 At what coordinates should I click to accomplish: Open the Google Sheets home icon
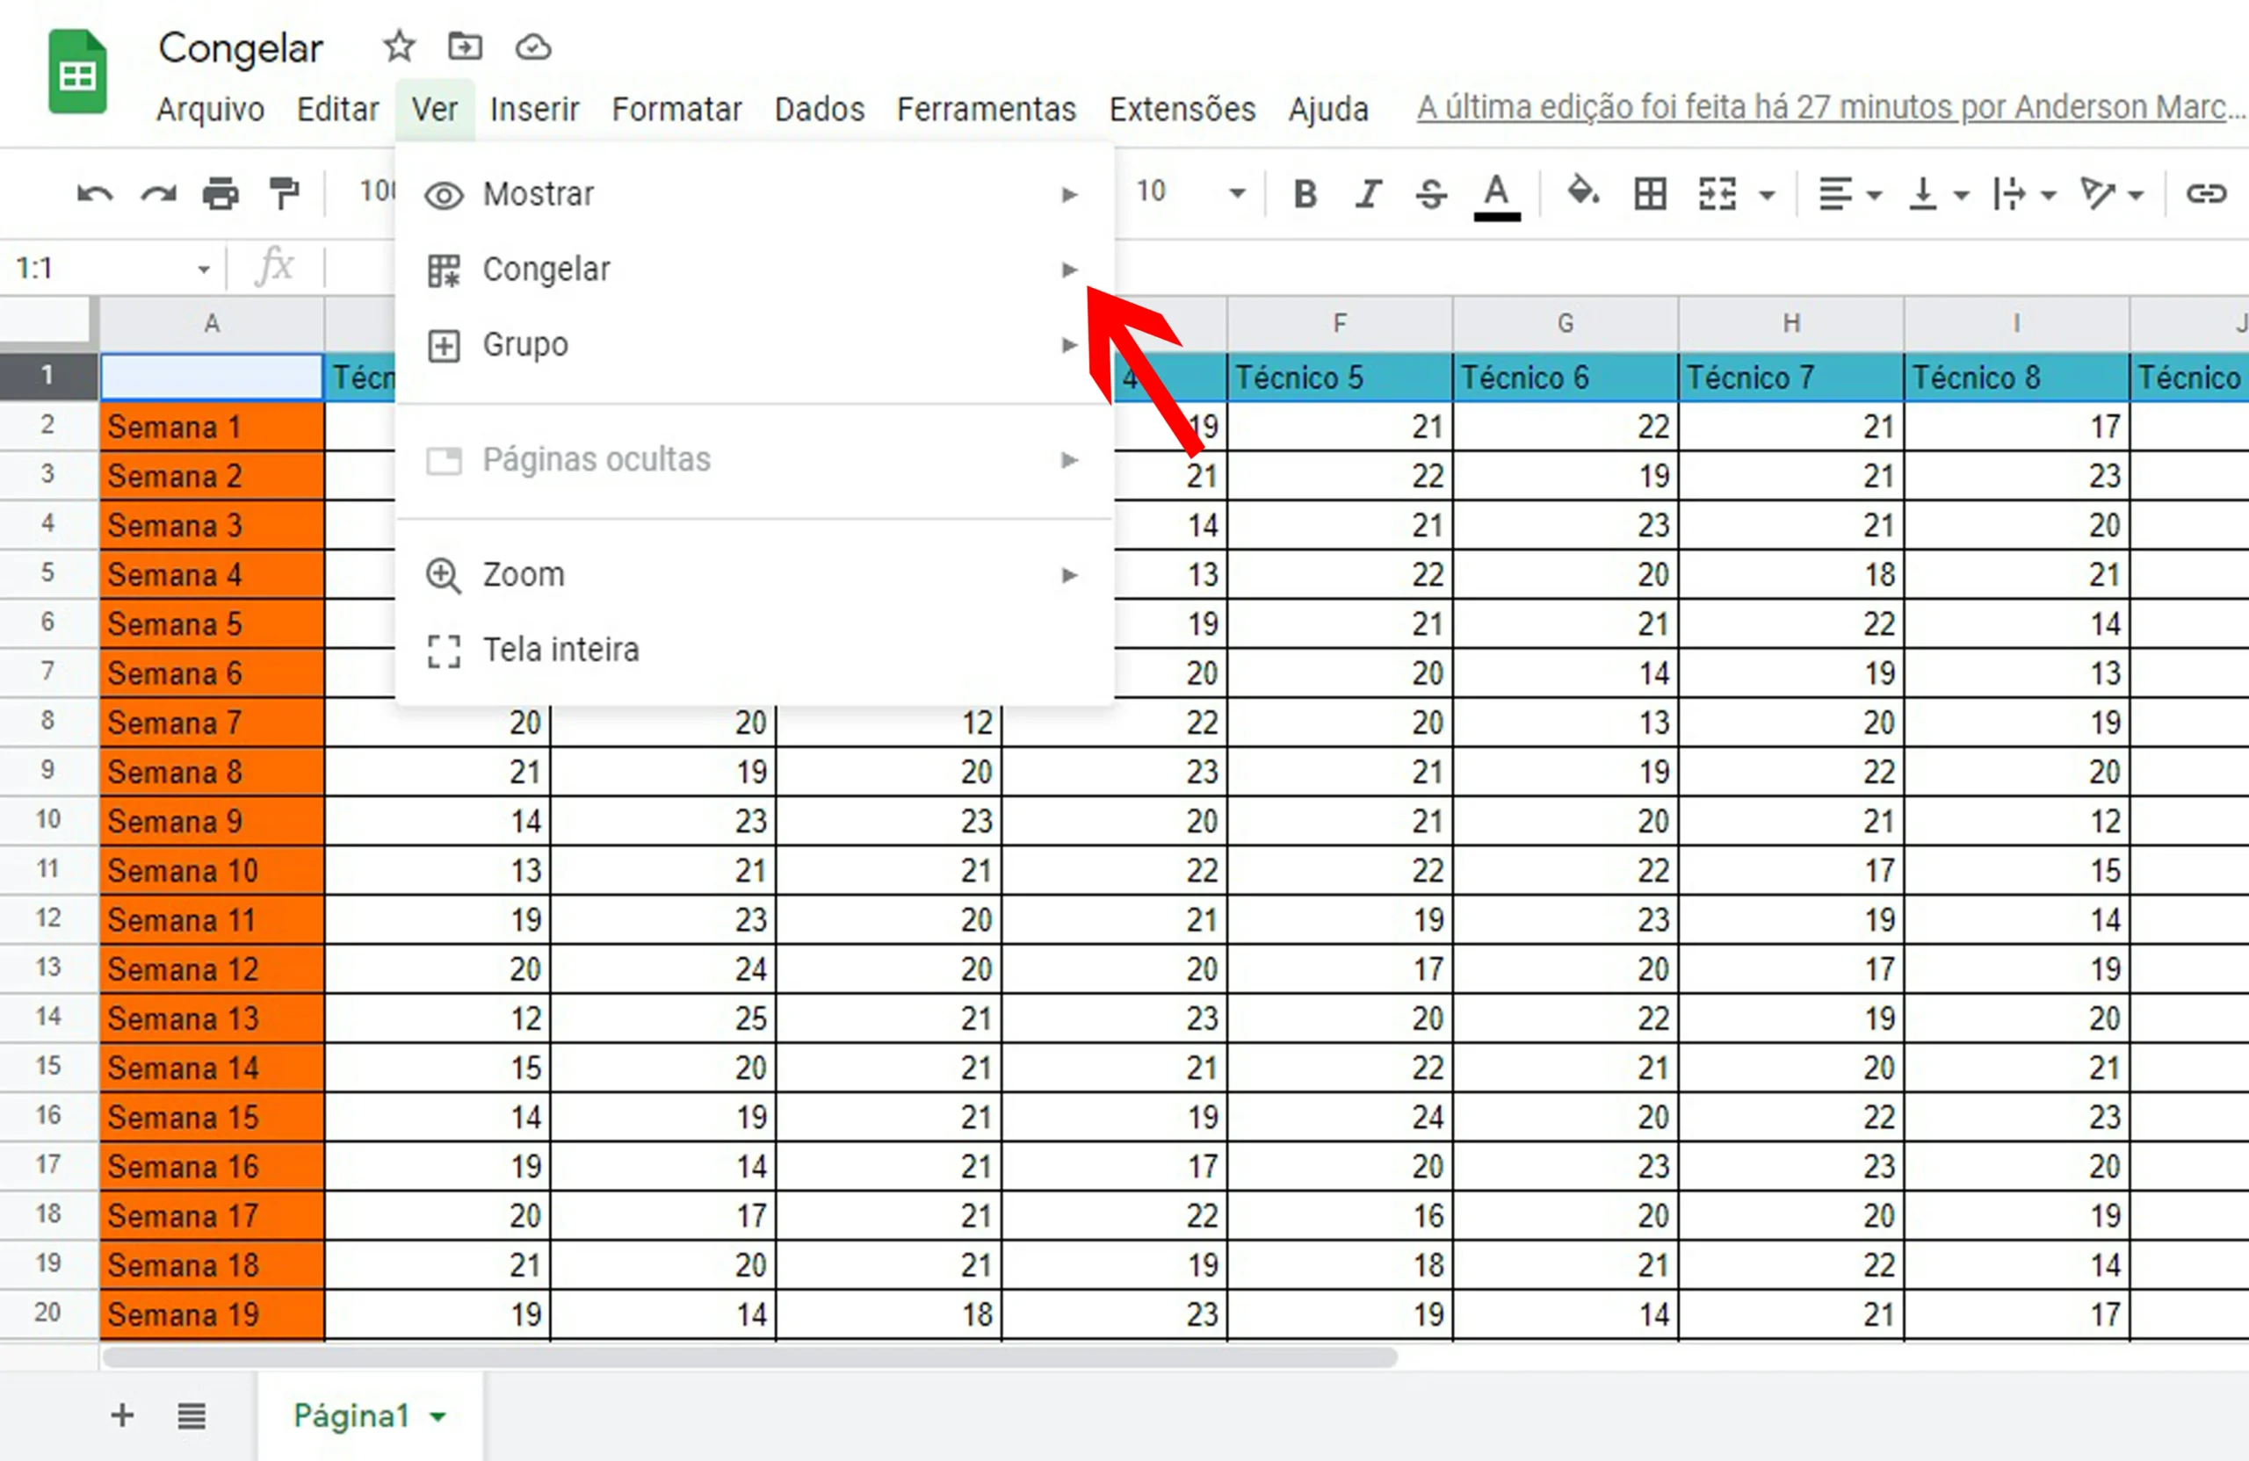[x=77, y=72]
